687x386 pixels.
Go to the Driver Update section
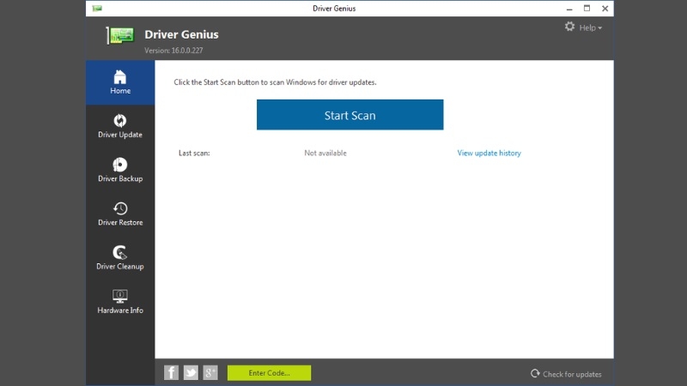[120, 126]
